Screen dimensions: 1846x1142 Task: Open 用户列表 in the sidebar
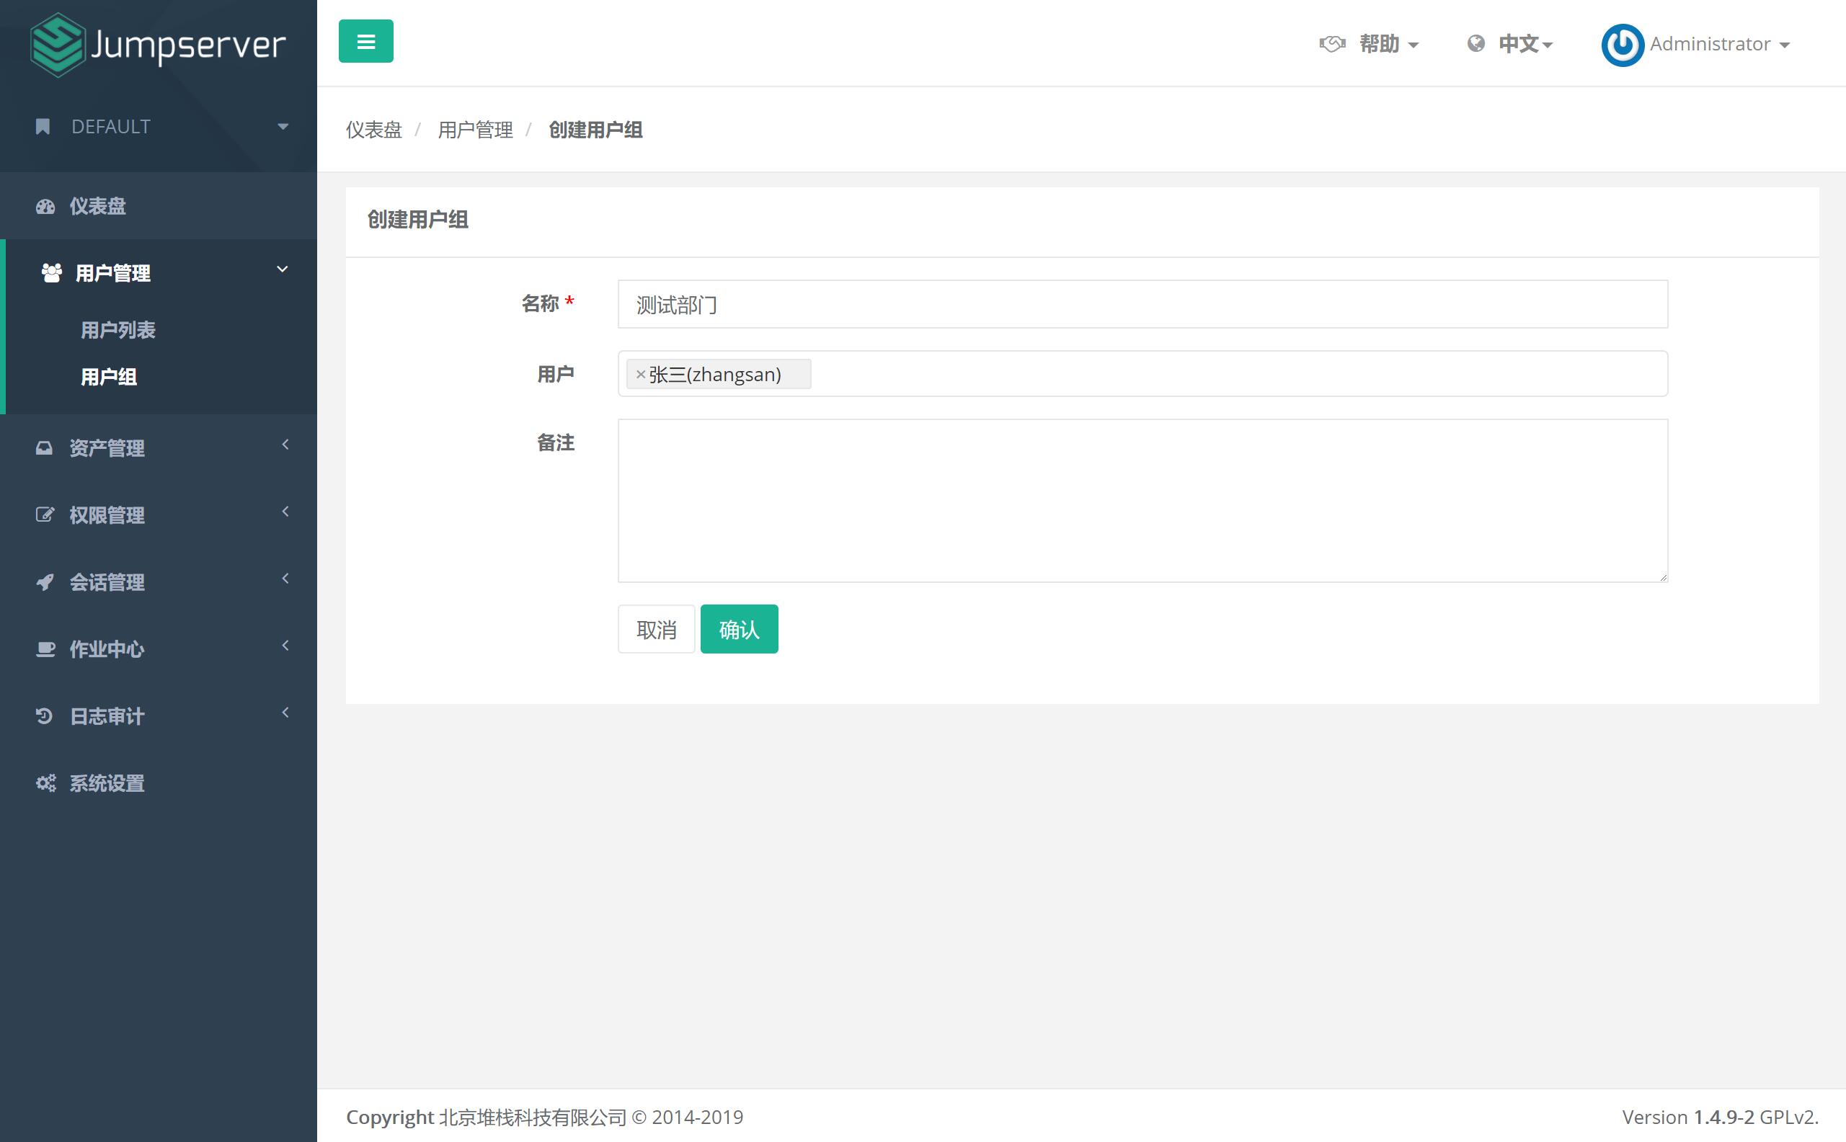[118, 330]
